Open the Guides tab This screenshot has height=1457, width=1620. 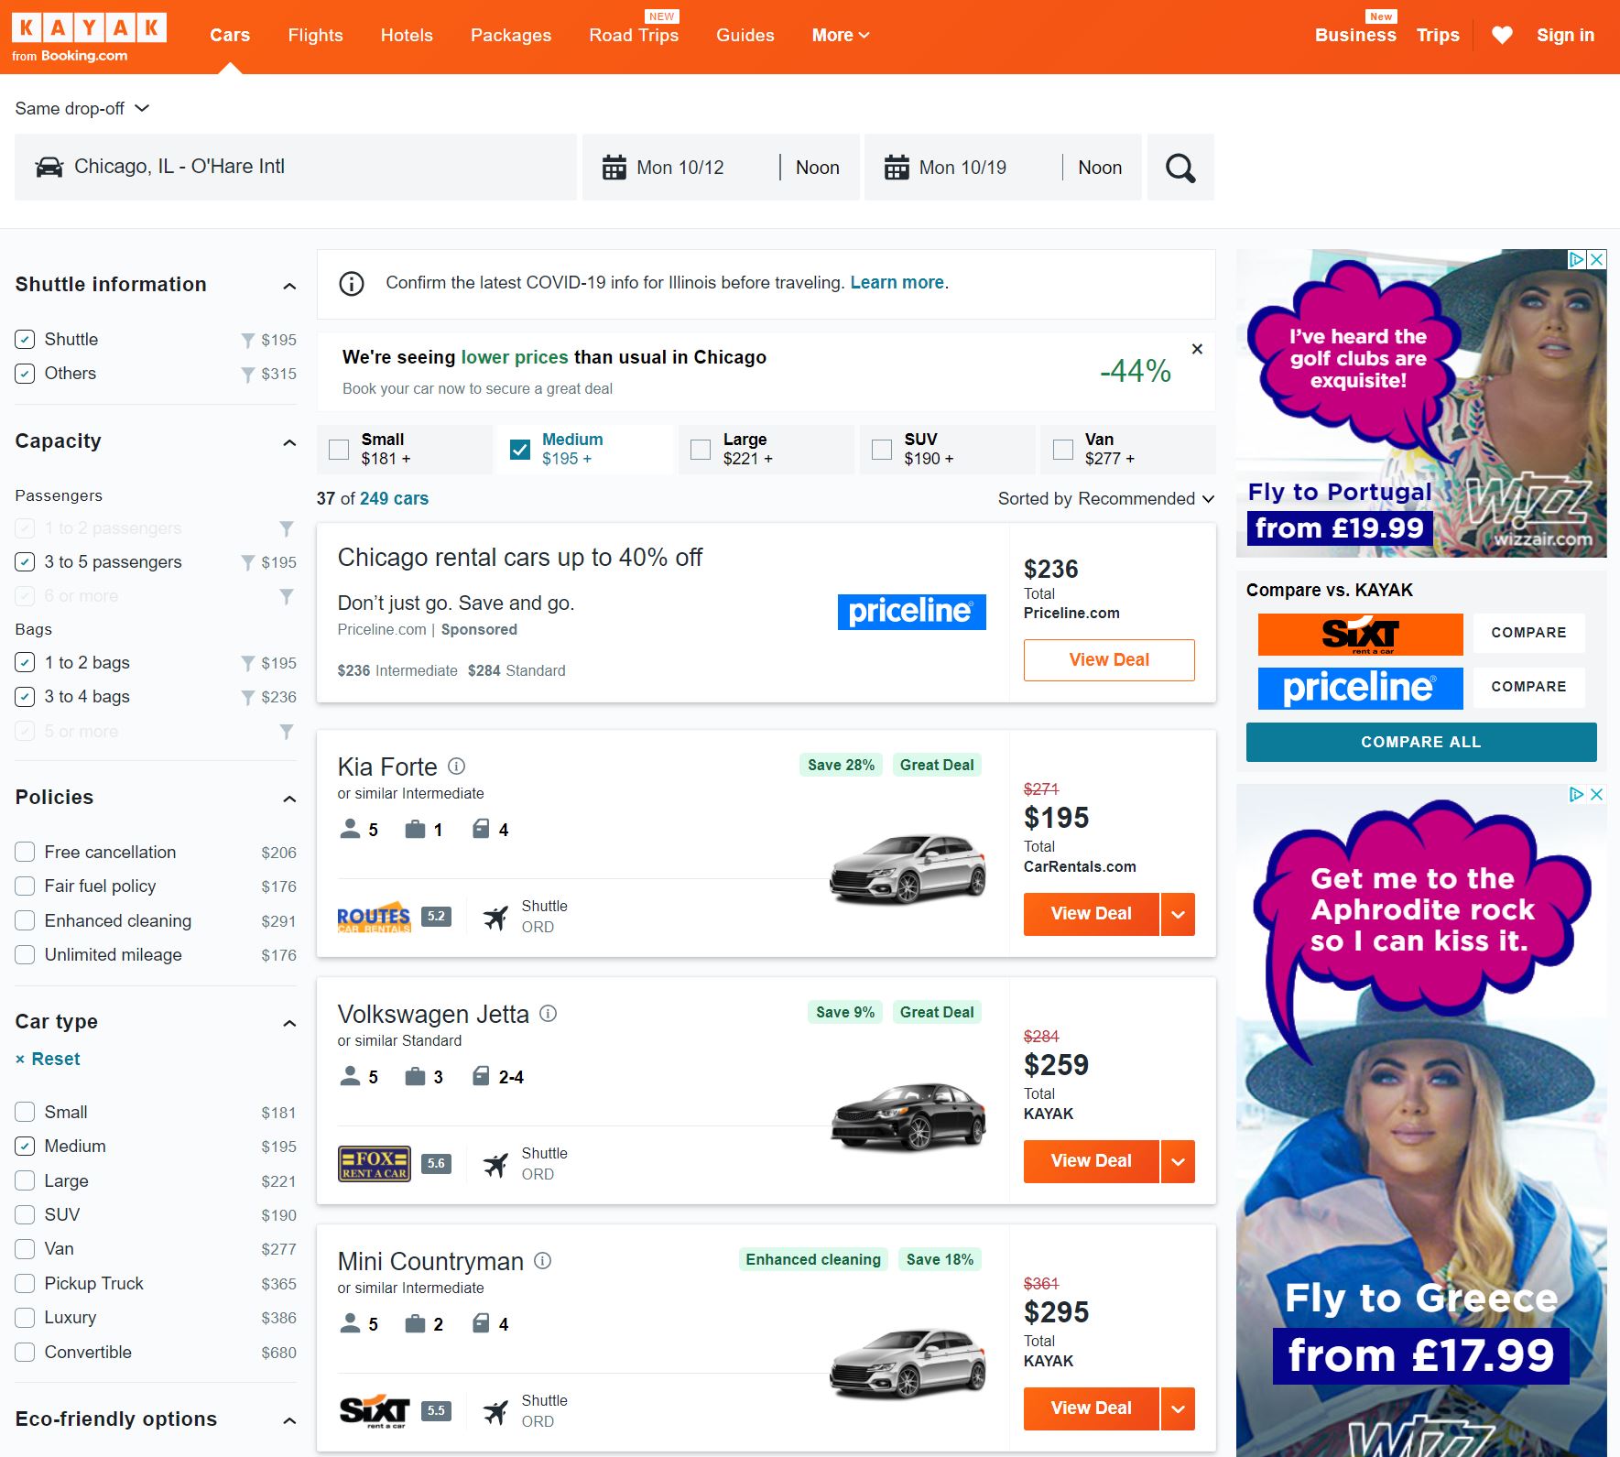pos(745,35)
